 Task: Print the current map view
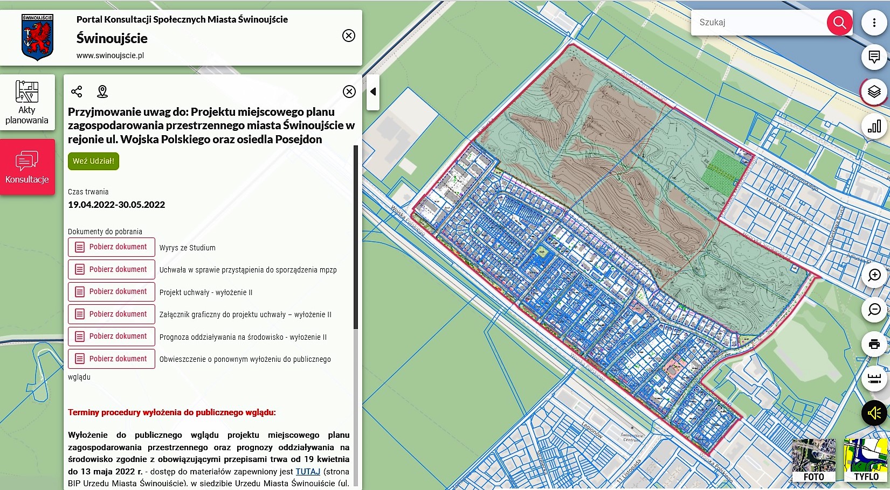[874, 344]
